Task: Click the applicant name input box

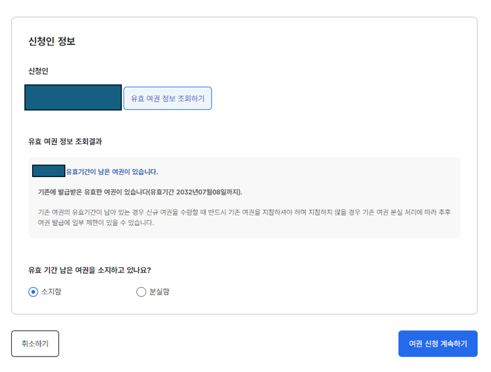Action: click(x=73, y=98)
